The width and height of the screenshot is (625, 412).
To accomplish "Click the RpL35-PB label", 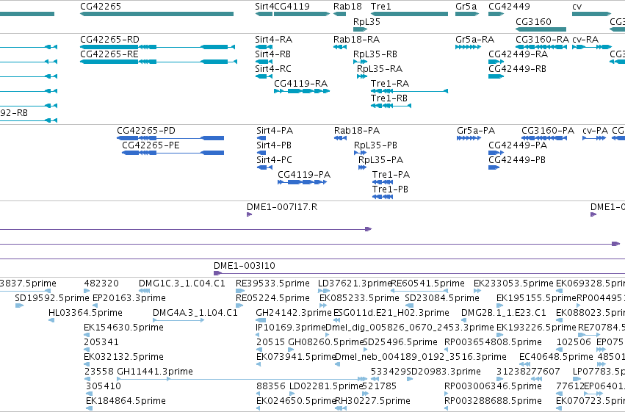I will click(x=375, y=145).
